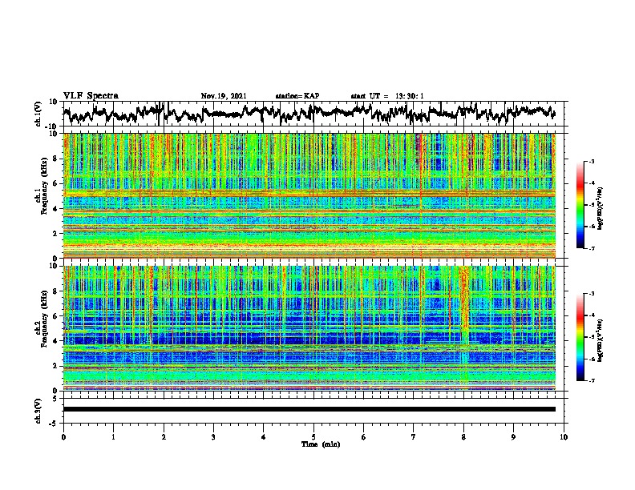This screenshot has height=490, width=635.
Task: Click the solid black ch.3 trace bar
Action: 309,409
